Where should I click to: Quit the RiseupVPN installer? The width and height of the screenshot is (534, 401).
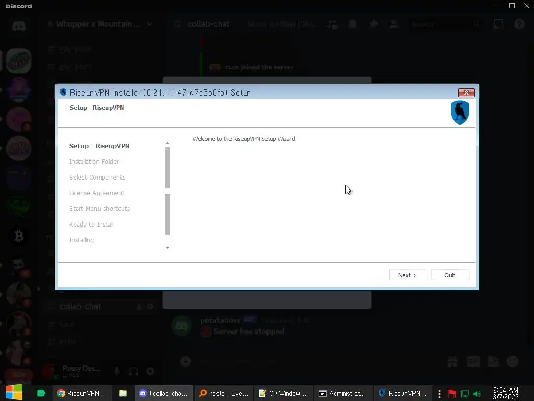click(x=450, y=275)
